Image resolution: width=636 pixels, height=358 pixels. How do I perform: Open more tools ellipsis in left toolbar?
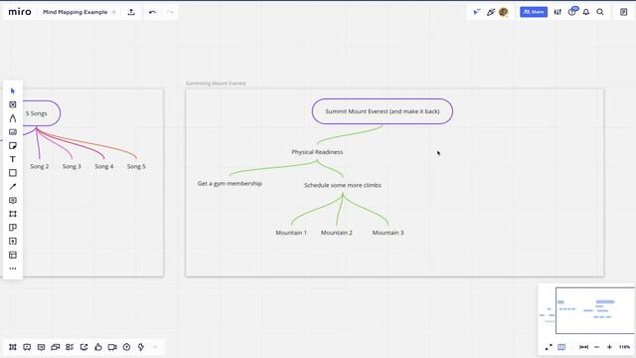[13, 268]
